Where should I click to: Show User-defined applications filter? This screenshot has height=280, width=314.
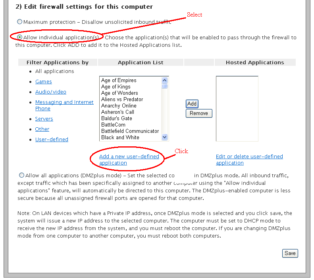click(x=52, y=139)
